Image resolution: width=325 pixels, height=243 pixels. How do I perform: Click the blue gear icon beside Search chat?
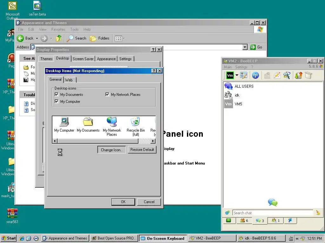coord(227,213)
